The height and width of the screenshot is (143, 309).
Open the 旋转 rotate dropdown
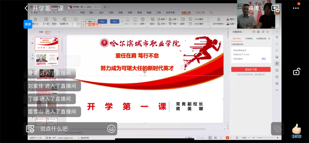click(162, 19)
